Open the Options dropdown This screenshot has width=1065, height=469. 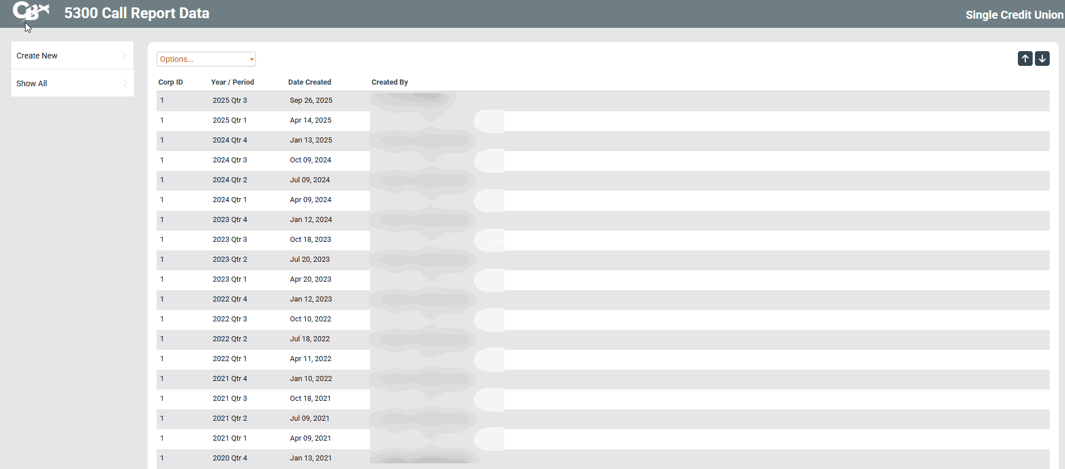tap(206, 59)
